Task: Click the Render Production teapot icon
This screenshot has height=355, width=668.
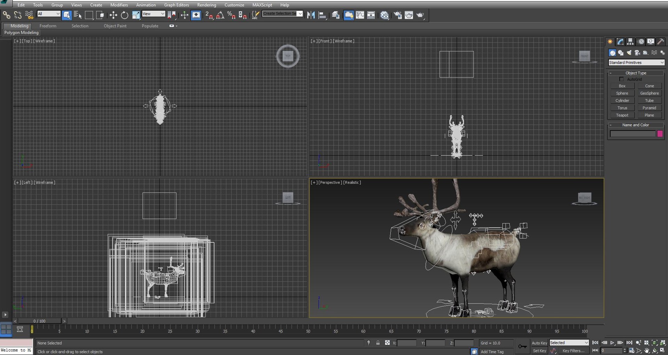Action: click(x=420, y=15)
